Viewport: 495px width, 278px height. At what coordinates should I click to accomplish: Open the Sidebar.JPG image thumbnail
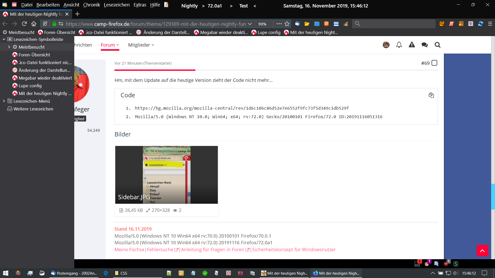[x=166, y=175]
